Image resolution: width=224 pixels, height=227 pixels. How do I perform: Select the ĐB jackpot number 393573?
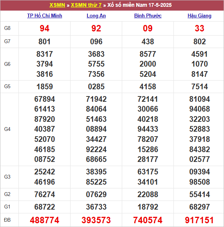(96, 220)
